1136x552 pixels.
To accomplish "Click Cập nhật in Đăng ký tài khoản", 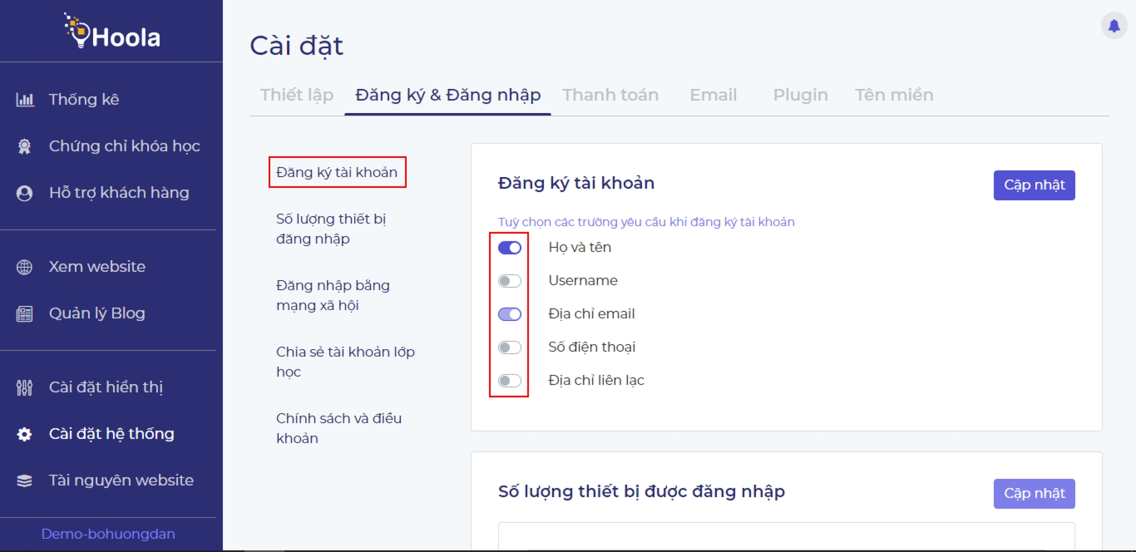I will pos(1033,185).
